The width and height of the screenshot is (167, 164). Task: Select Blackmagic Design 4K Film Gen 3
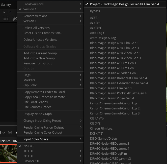click(x=125, y=68)
